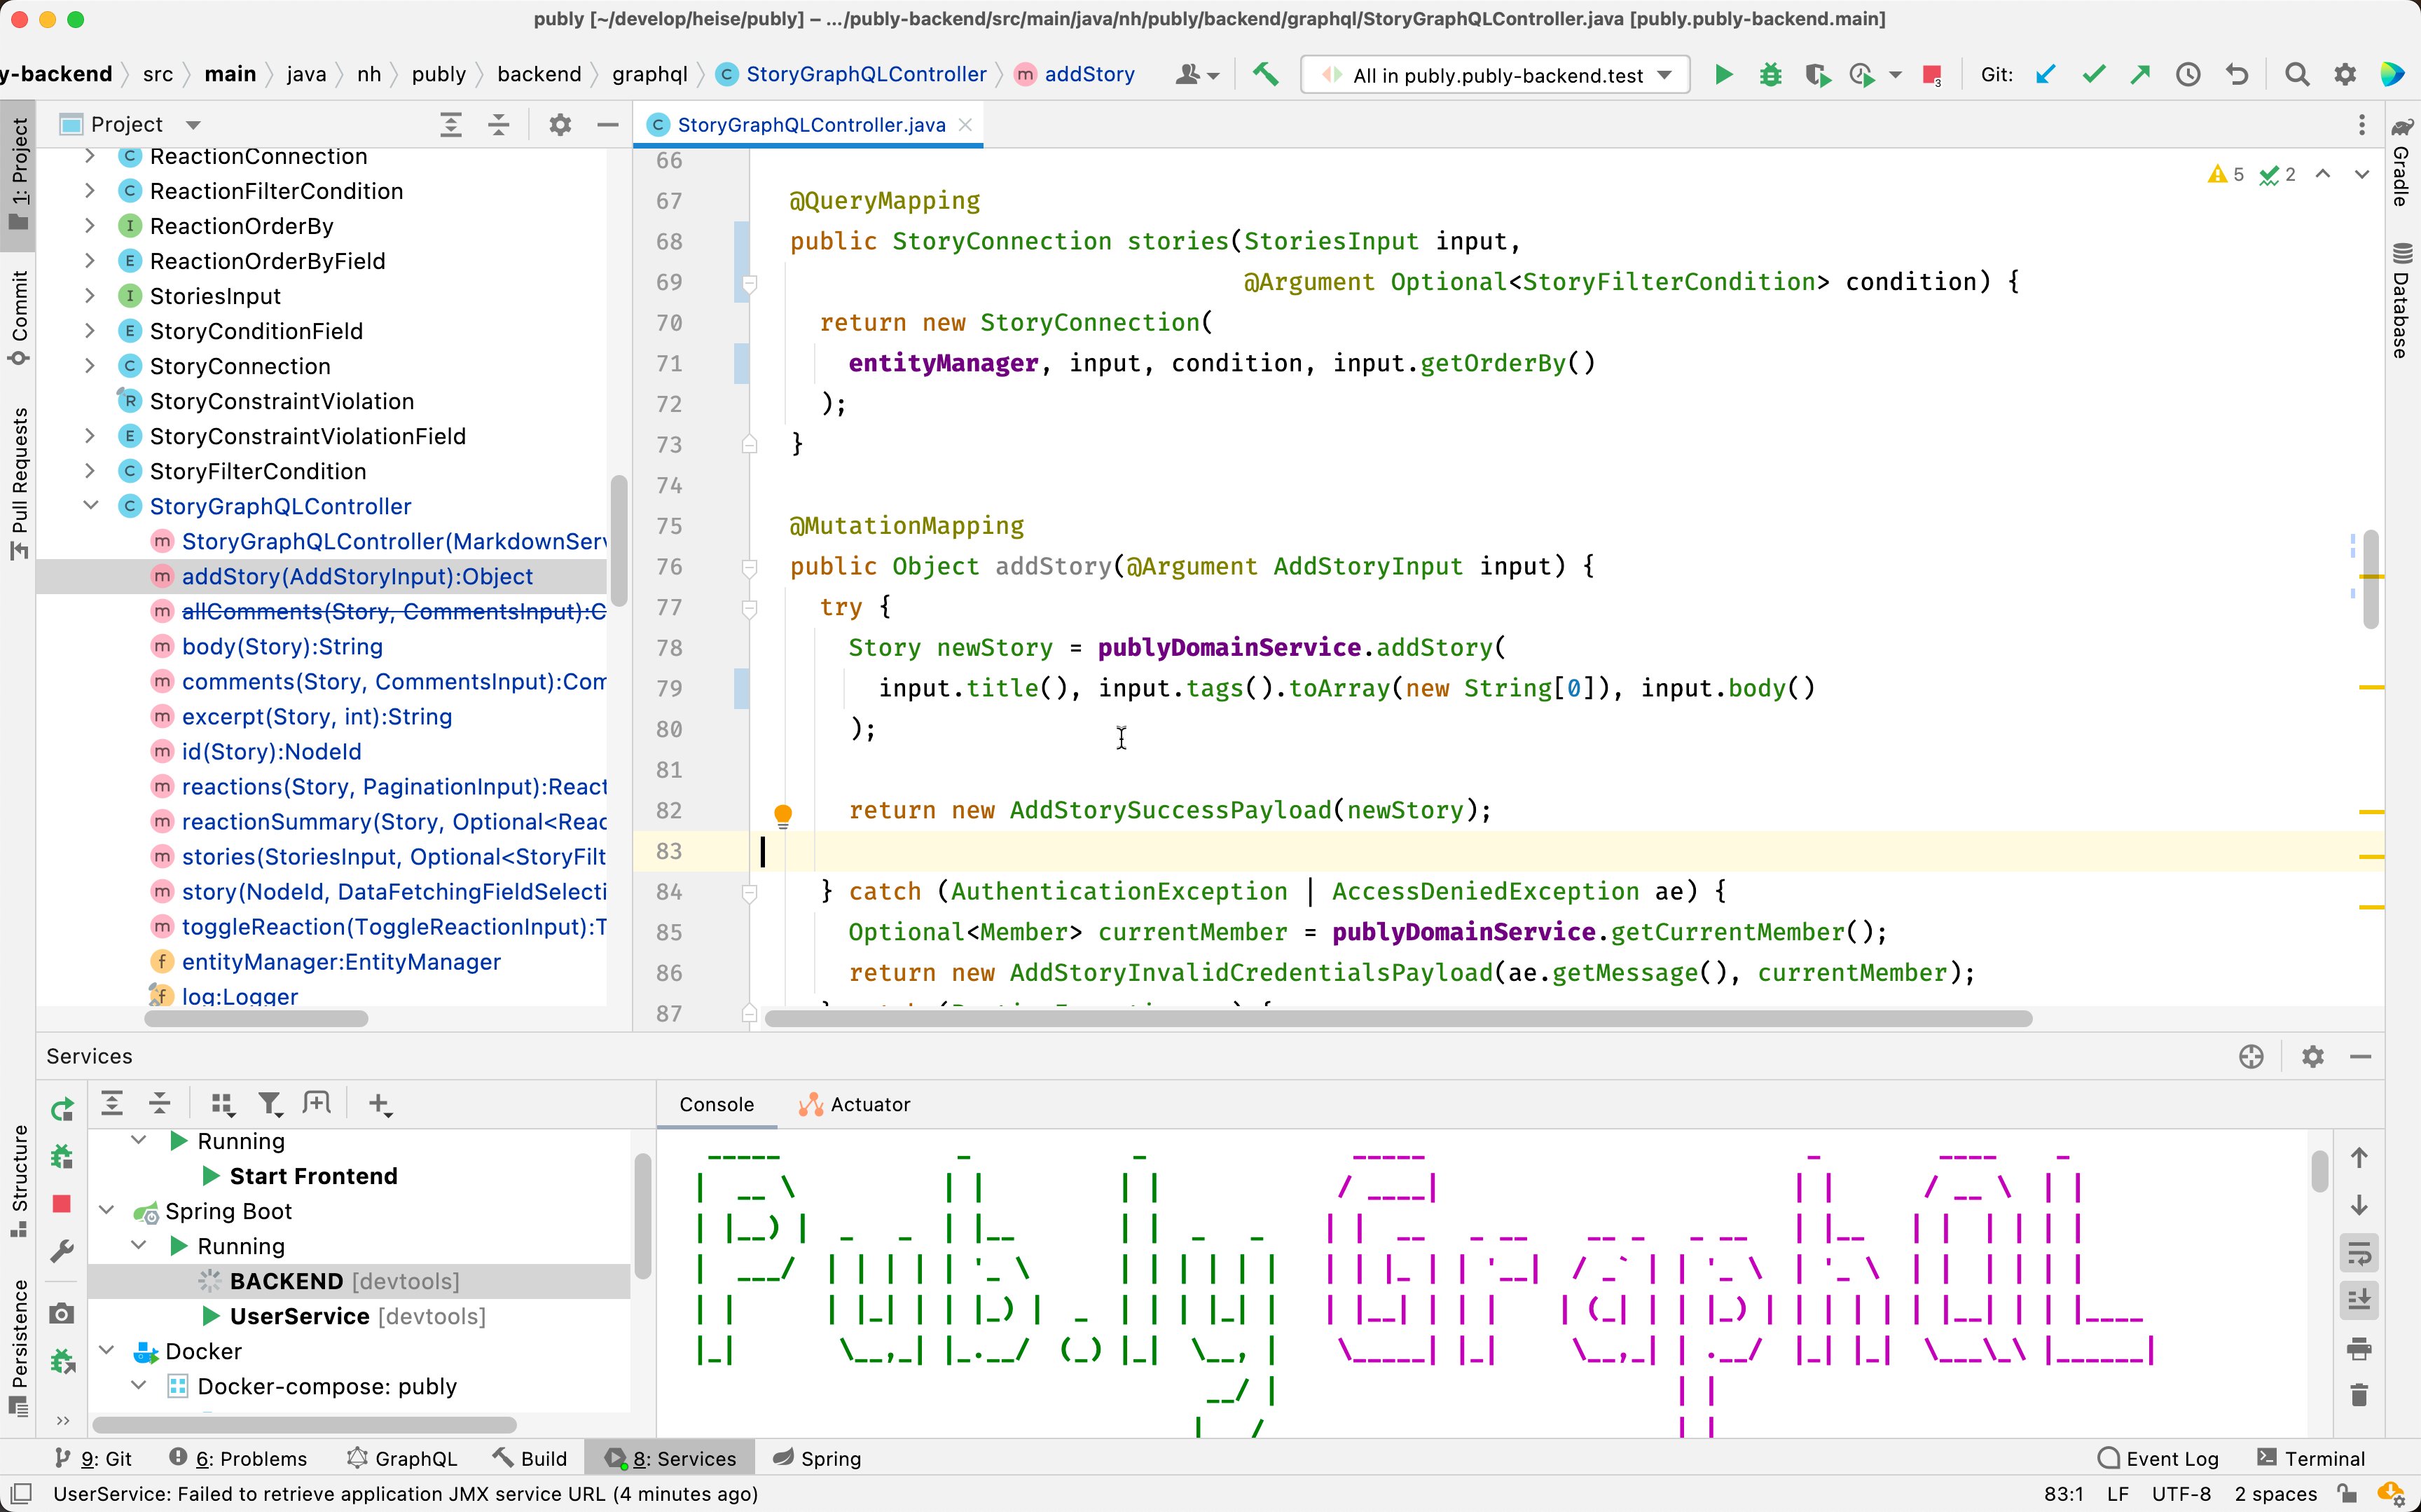Open Project panel options gear
Viewport: 2421px width, 1512px height.
560,125
